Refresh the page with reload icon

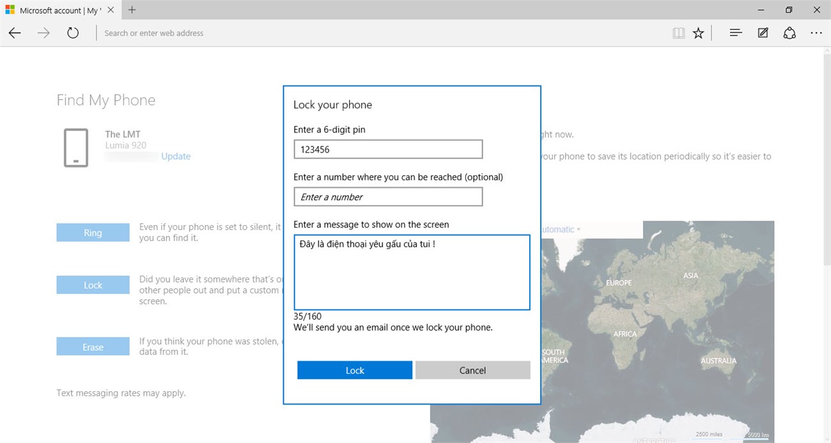[x=73, y=33]
